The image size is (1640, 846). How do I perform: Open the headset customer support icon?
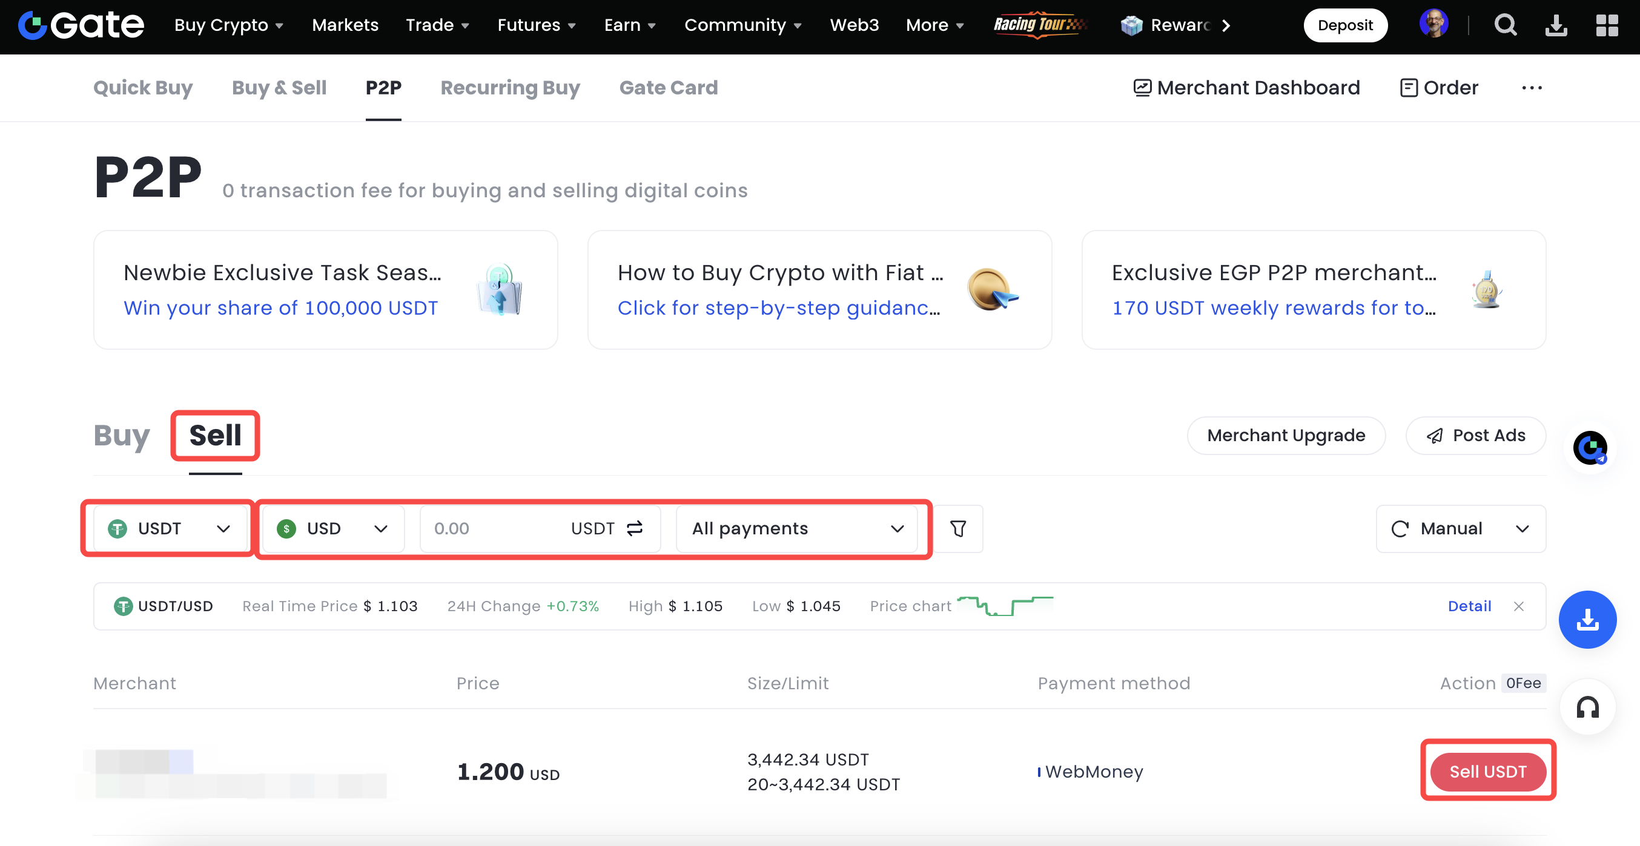(1587, 707)
